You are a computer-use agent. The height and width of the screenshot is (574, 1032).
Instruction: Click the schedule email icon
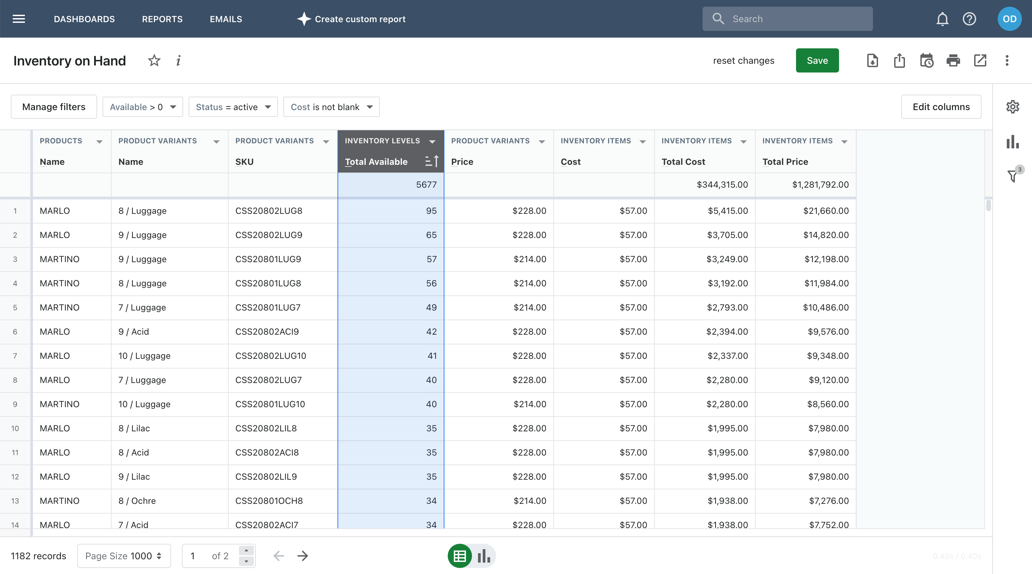[926, 60]
